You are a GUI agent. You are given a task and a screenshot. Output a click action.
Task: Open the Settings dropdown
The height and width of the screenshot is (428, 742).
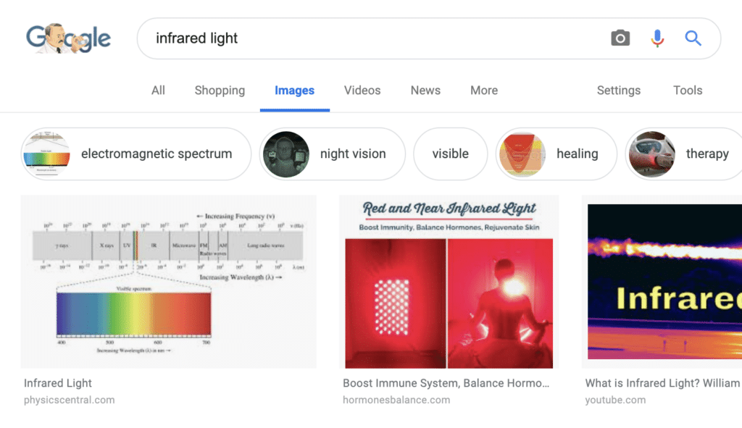(x=618, y=91)
